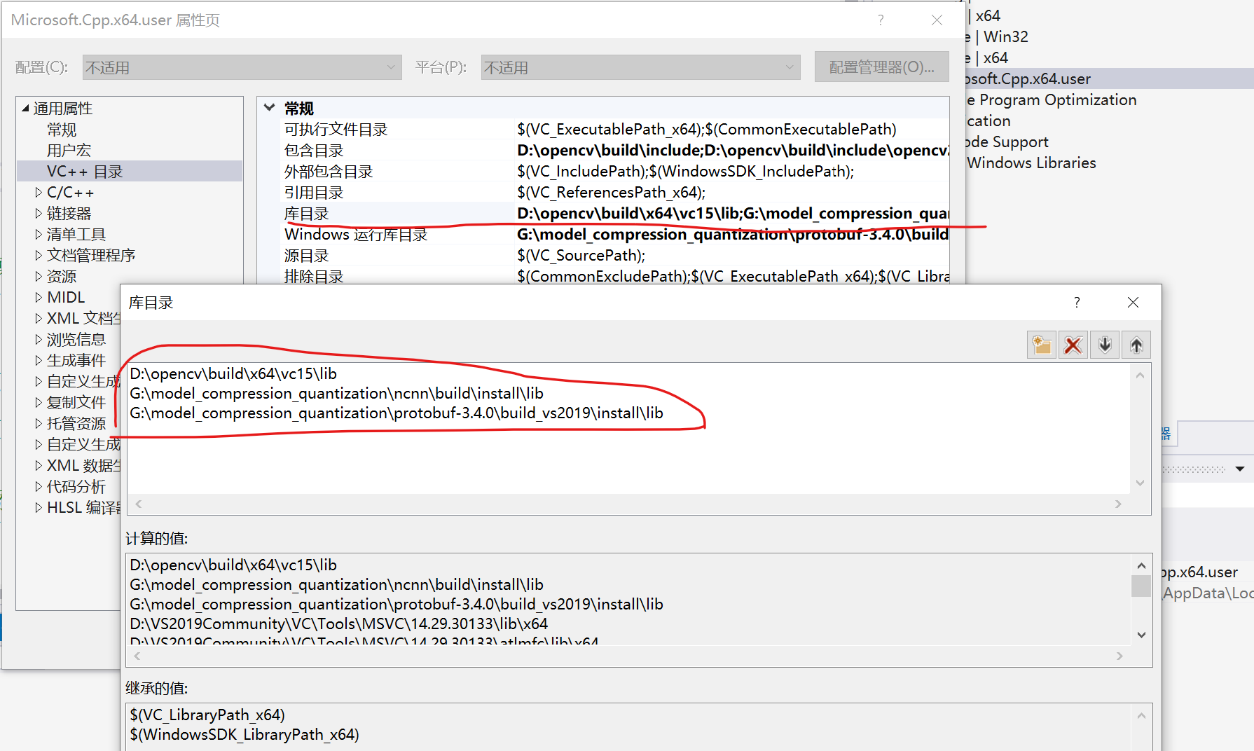This screenshot has width=1254, height=751.
Task: Click MSVC\14.29.30133\lib\x64 computed value
Action: point(338,623)
